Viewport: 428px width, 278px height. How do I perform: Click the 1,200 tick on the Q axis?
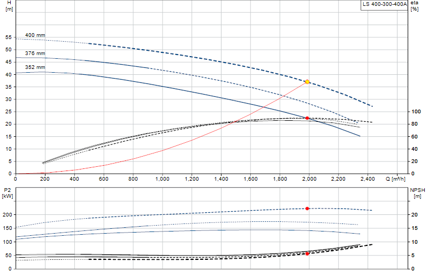coord(192,179)
